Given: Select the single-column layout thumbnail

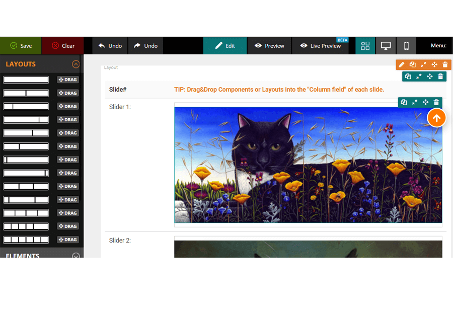Looking at the screenshot, I should point(26,80).
